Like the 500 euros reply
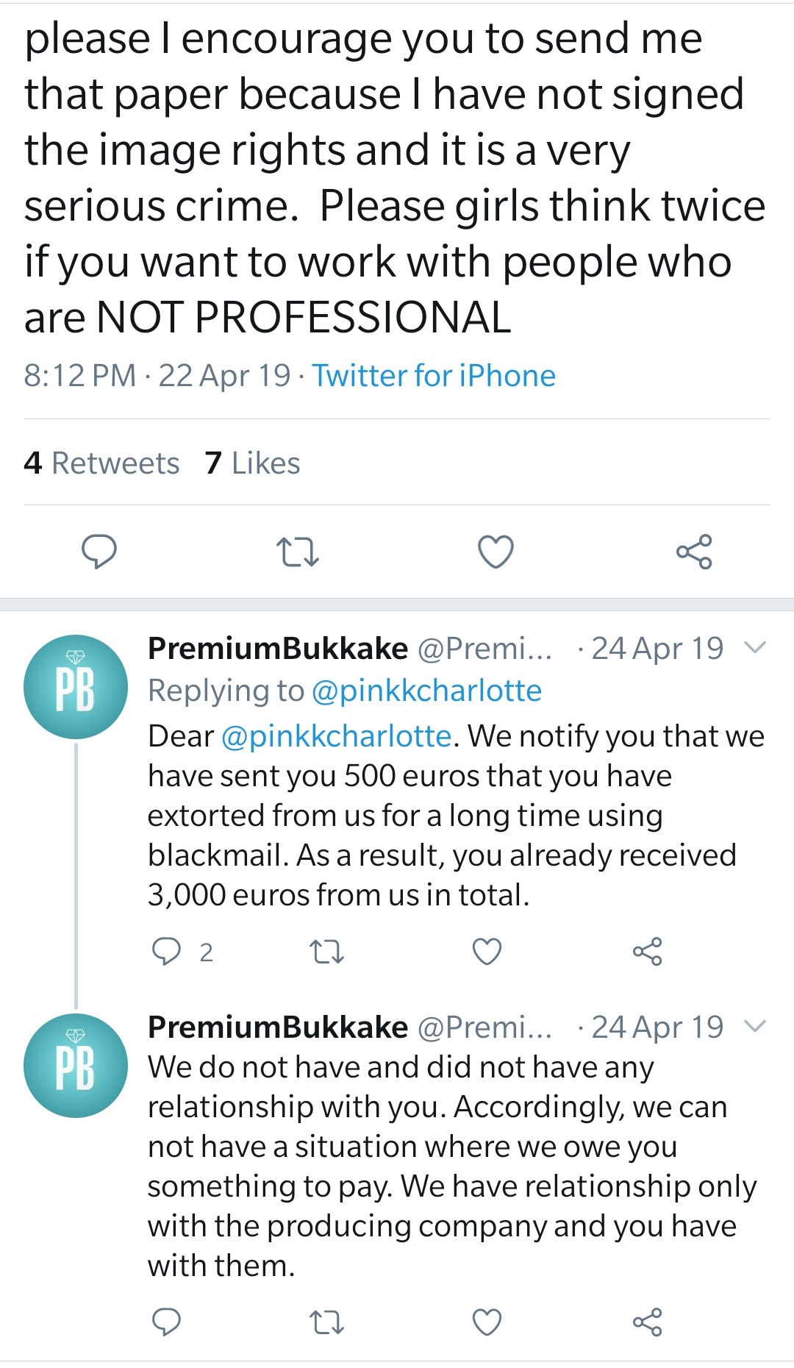The height and width of the screenshot is (1368, 794). [x=487, y=952]
